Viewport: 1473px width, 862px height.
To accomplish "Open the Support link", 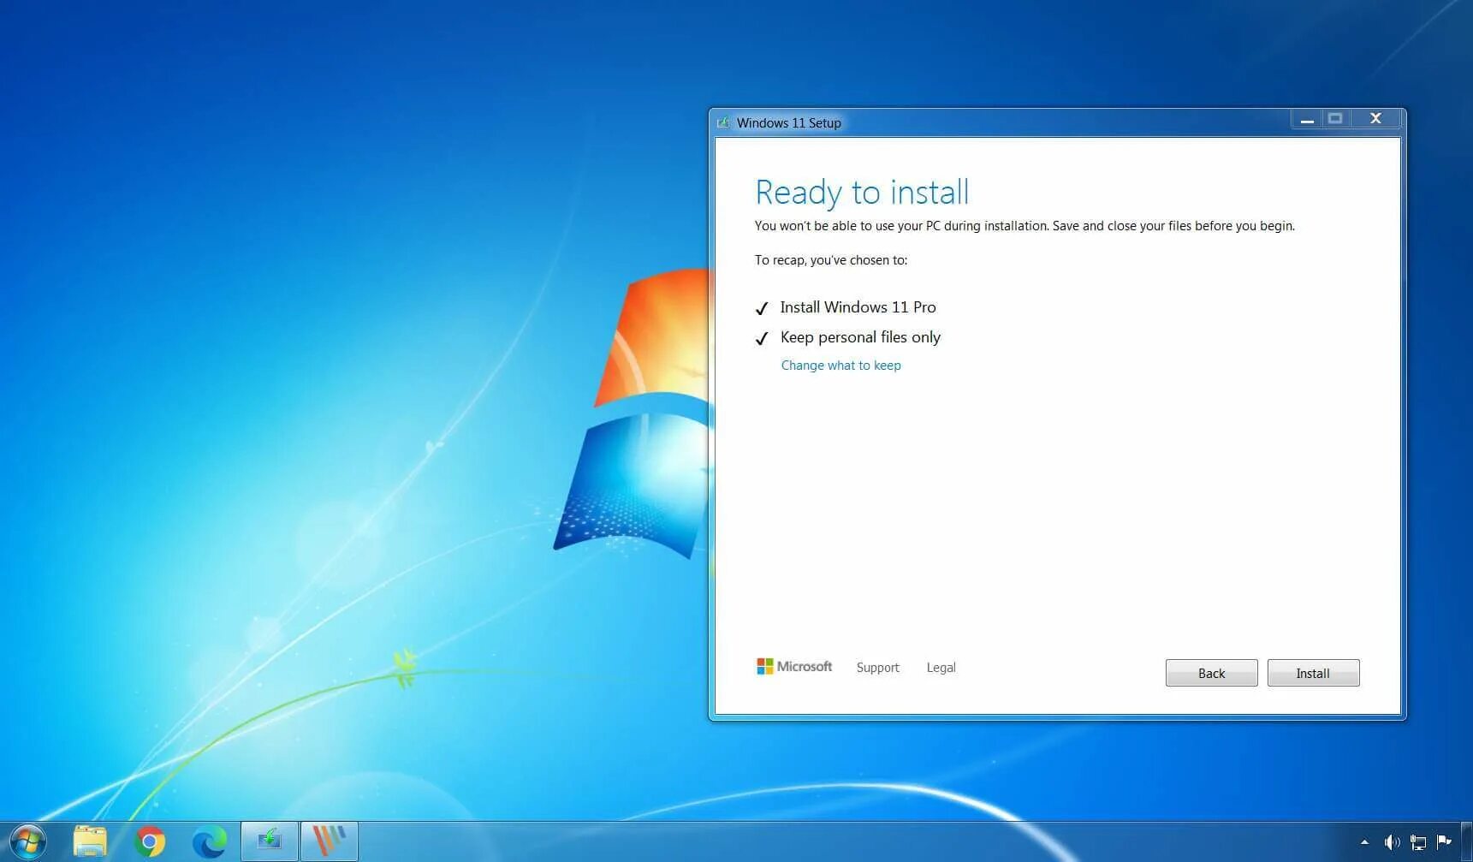I will [877, 668].
